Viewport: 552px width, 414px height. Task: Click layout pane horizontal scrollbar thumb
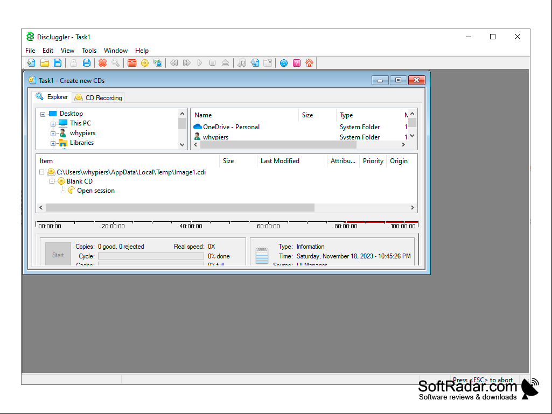coord(180,208)
